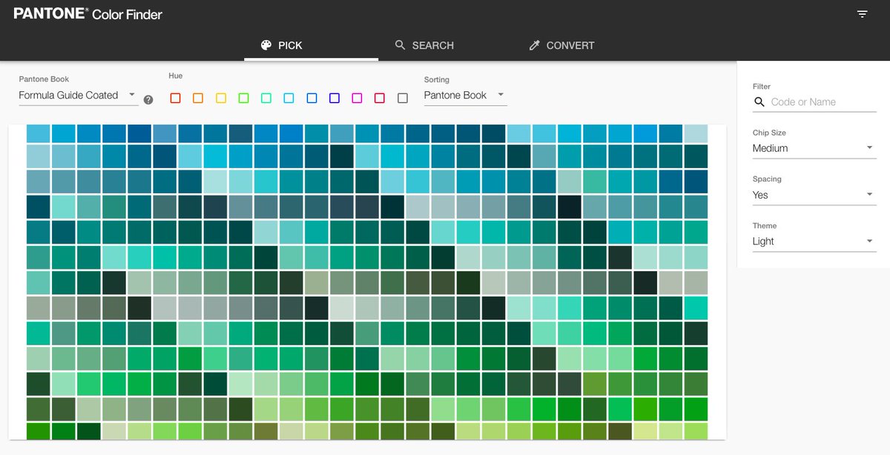Toggle the gray hue checkbox
890x455 pixels.
click(403, 98)
